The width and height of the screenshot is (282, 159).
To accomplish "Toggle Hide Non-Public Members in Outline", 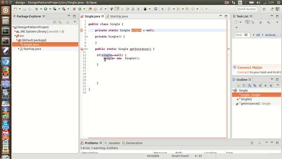I will point(265,85).
